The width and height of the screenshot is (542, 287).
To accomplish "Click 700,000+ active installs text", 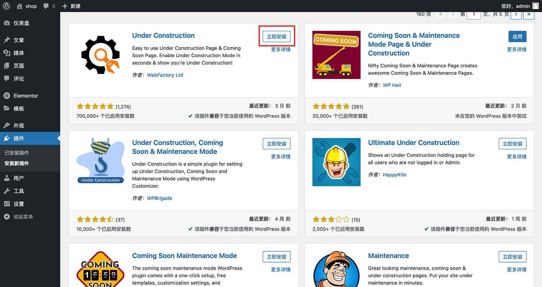I will pyautogui.click(x=105, y=116).
